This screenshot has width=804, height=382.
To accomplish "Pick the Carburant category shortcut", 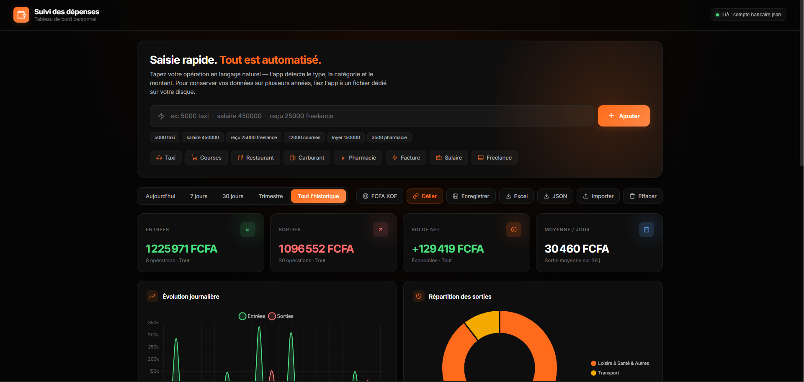I will pyautogui.click(x=307, y=157).
